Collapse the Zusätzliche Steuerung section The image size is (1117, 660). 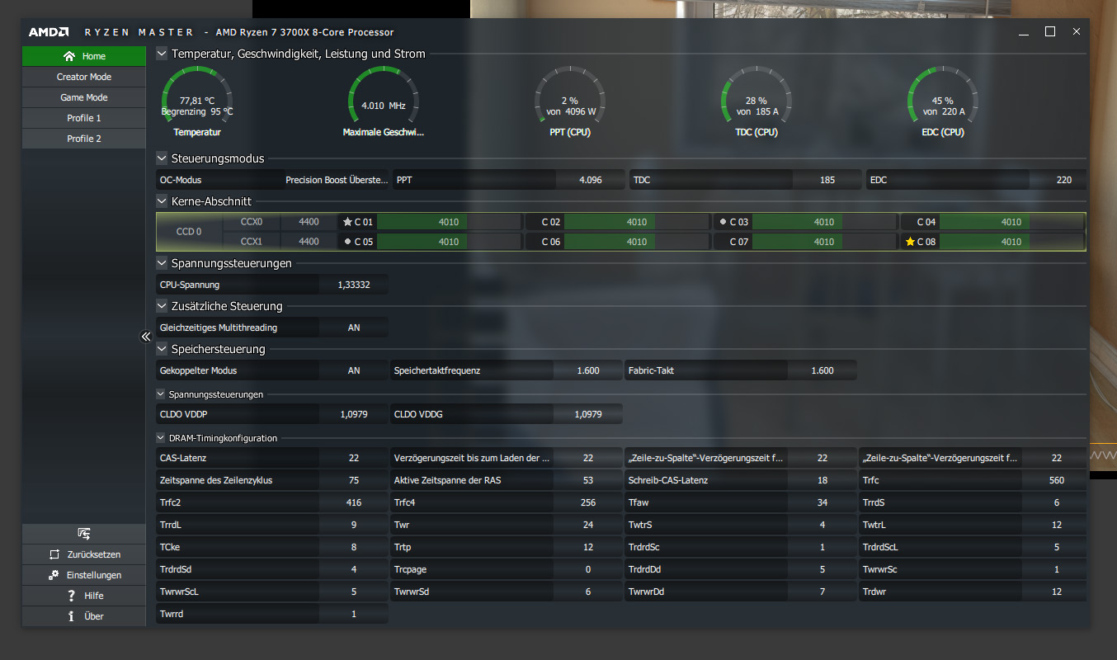click(x=162, y=306)
